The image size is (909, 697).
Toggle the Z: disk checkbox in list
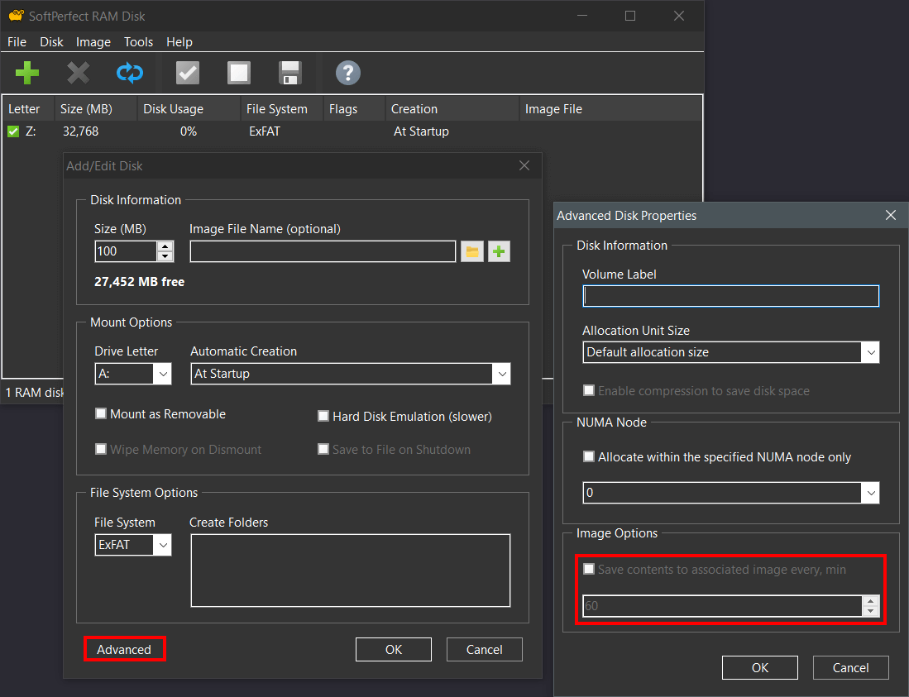click(13, 131)
